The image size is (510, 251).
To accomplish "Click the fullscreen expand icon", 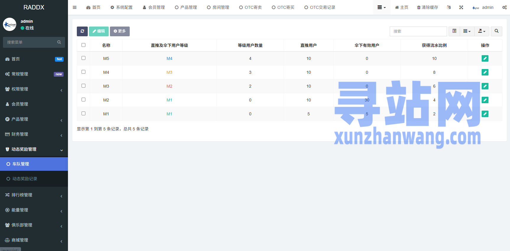I will (x=461, y=7).
